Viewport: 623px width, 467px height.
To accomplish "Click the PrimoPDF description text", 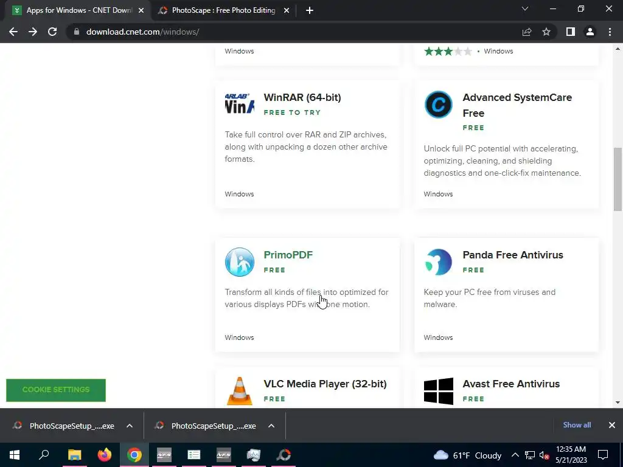I will 307,298.
